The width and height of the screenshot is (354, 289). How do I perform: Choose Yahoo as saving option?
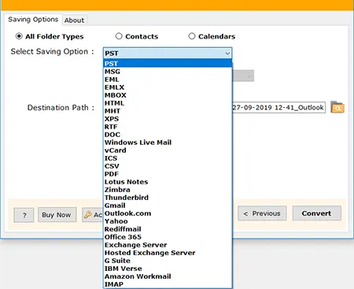pyautogui.click(x=168, y=221)
